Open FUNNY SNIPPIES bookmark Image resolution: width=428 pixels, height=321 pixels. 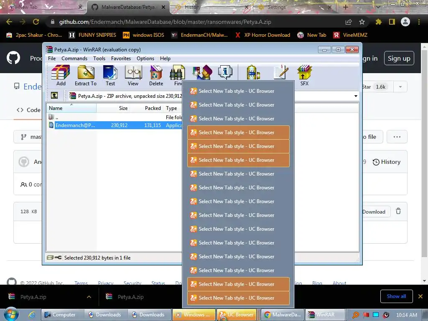pyautogui.click(x=92, y=35)
